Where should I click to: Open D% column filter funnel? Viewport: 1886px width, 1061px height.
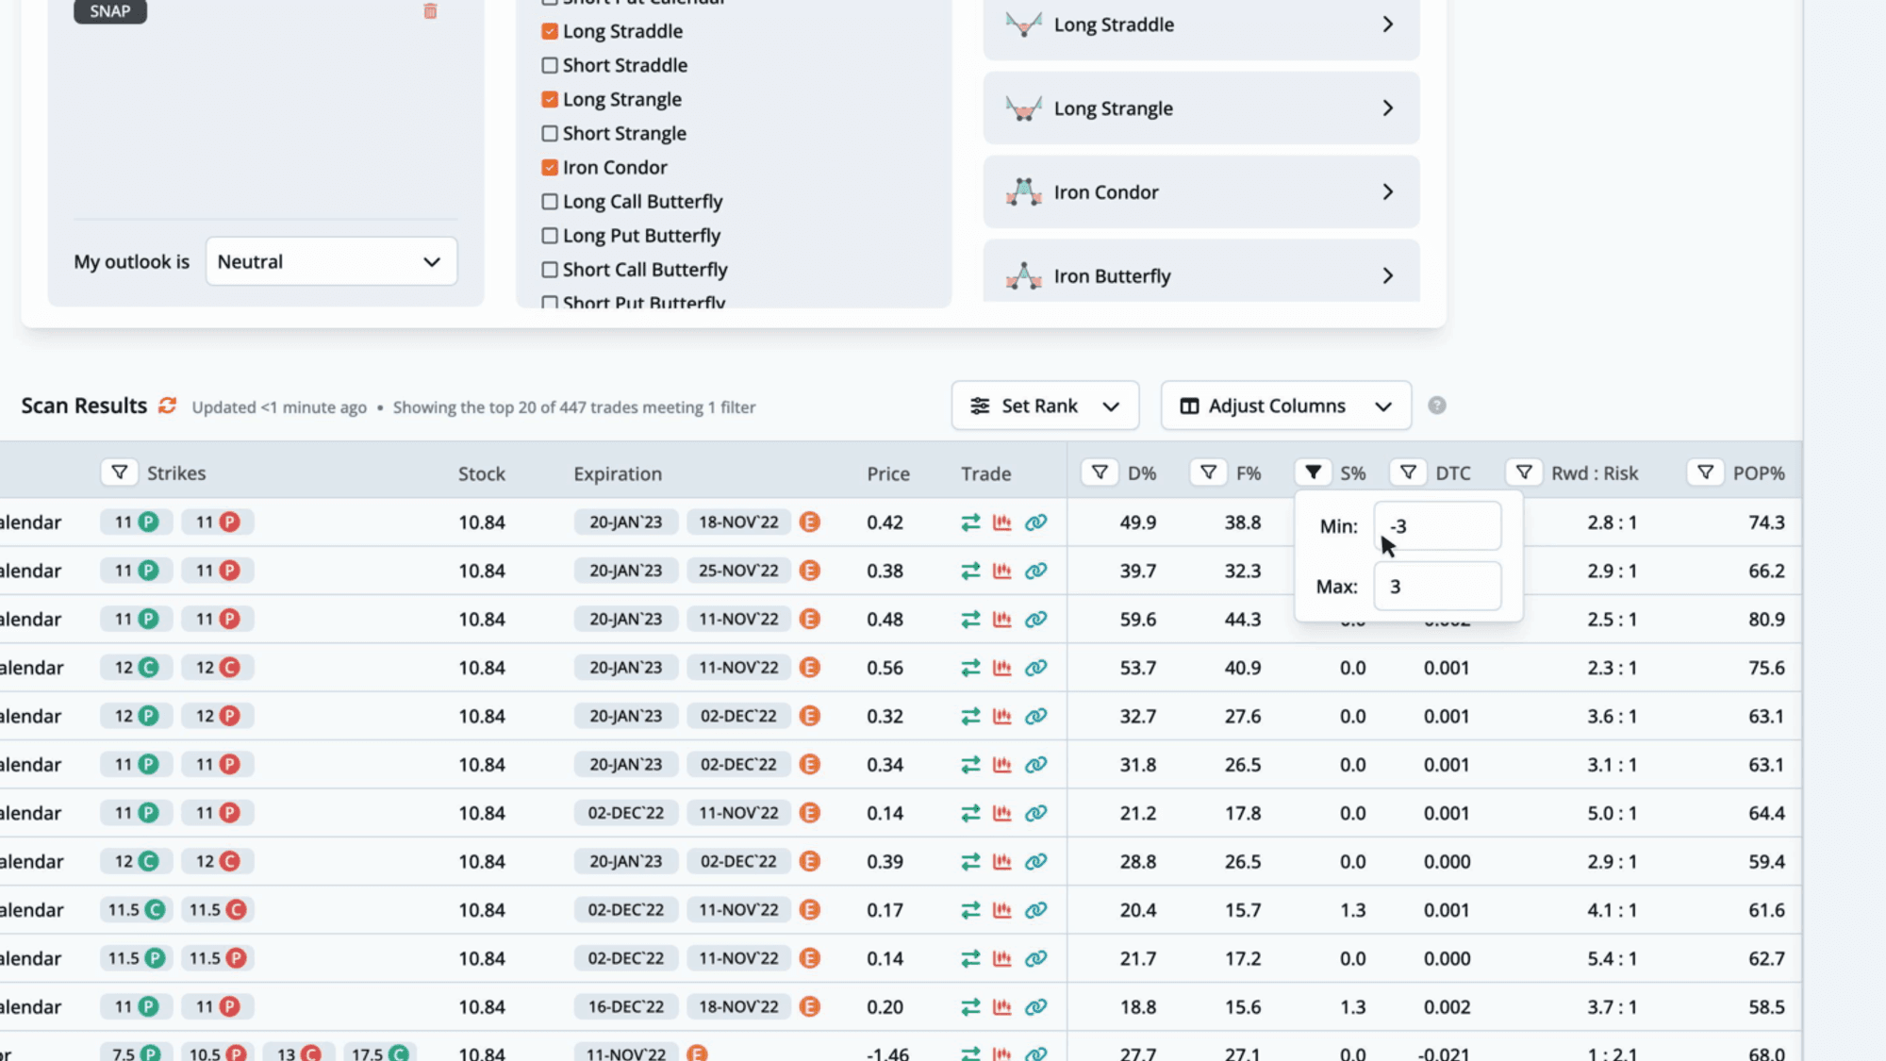tap(1100, 472)
